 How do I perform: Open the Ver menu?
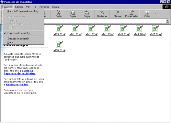pos(28,7)
